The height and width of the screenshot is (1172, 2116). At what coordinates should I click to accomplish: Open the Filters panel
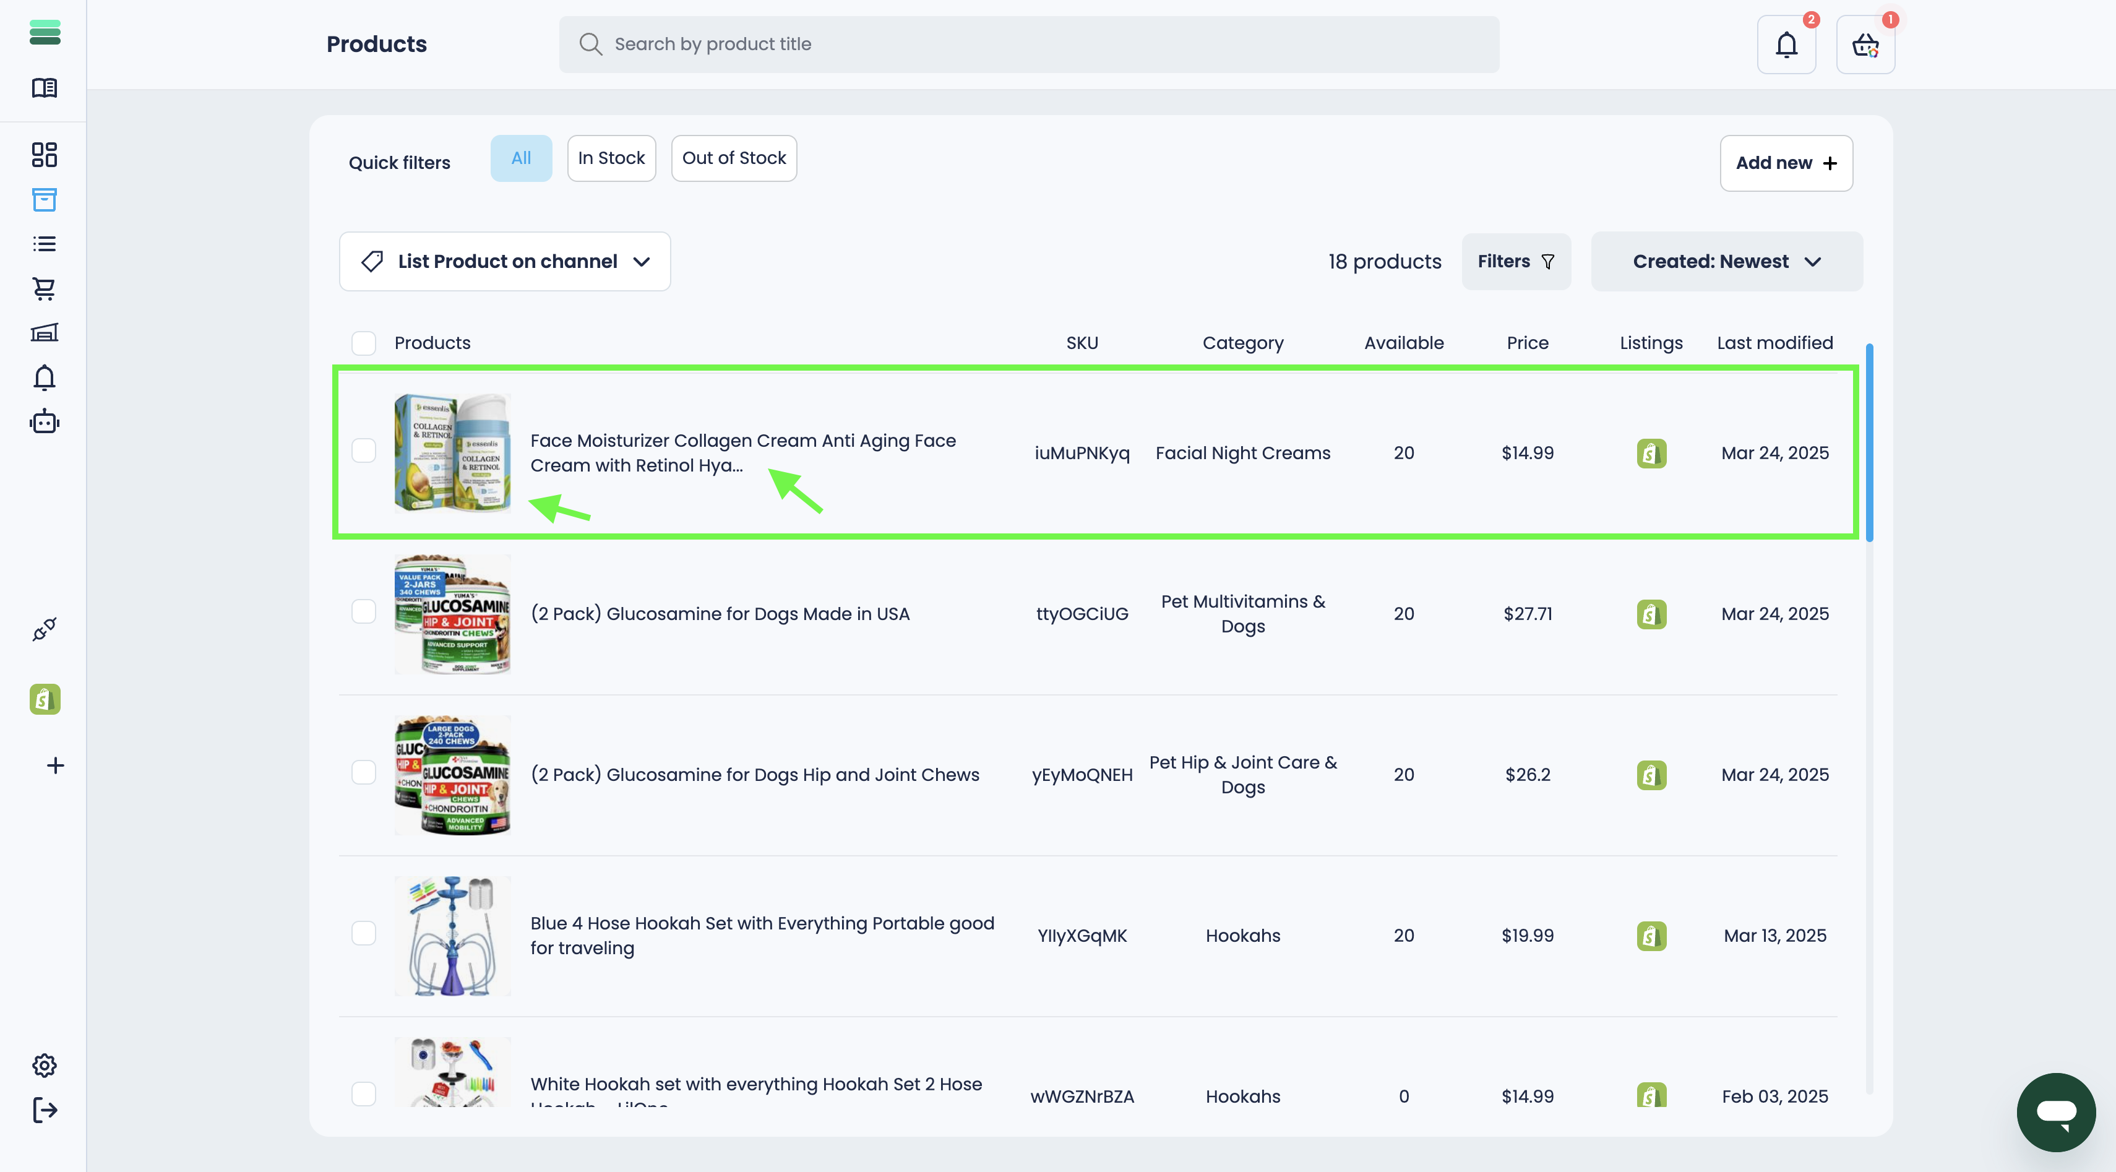click(1515, 261)
